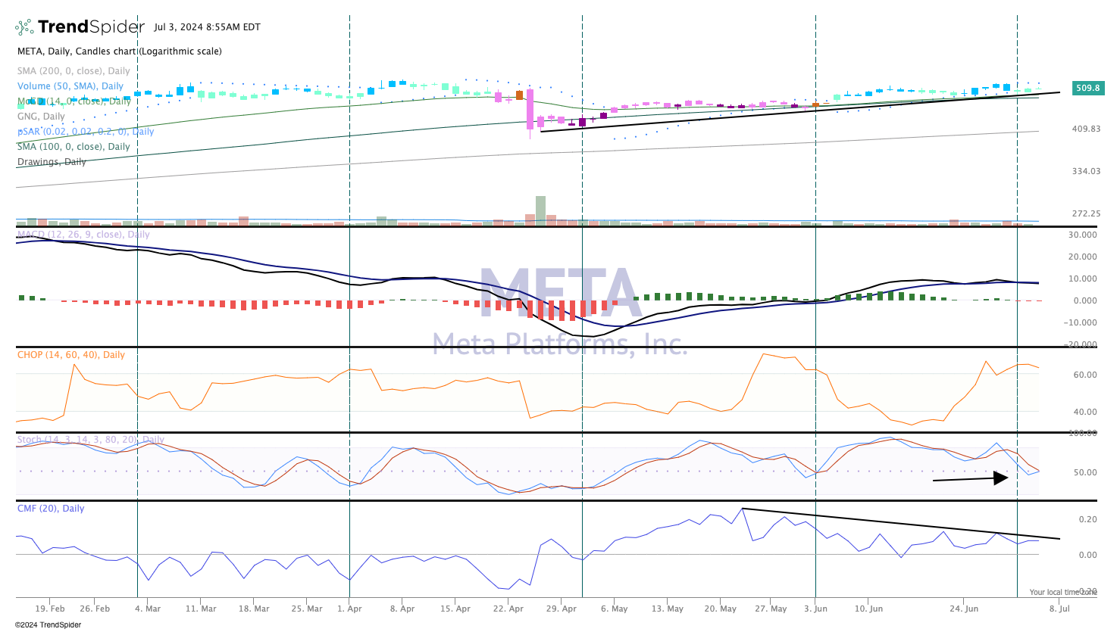
Task: Click the 0.20 CMF axis value
Action: pos(1088,519)
